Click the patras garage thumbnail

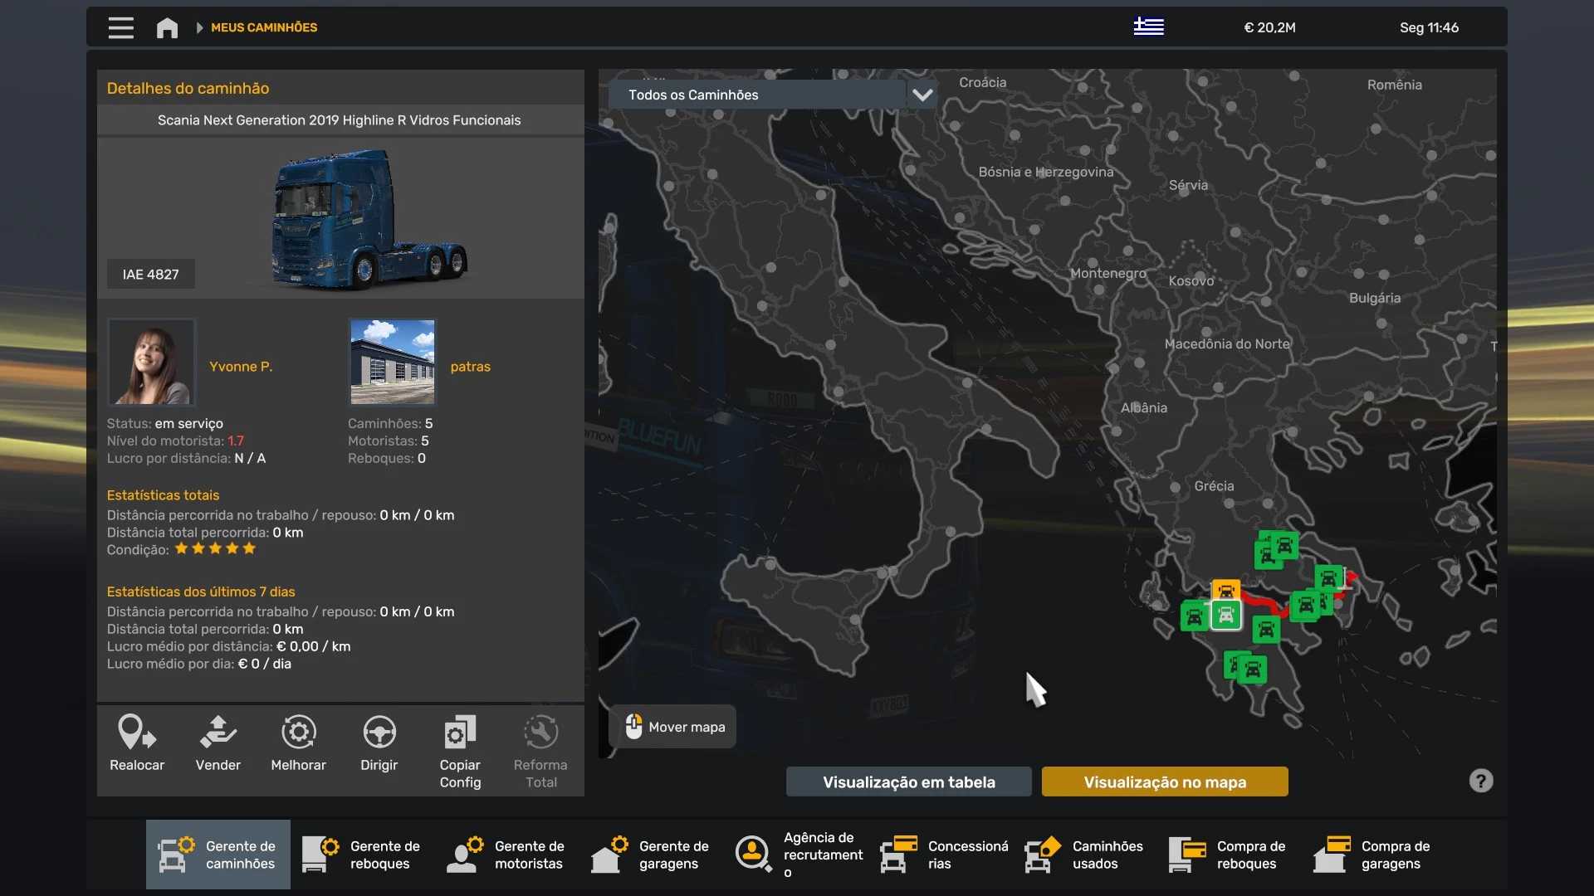pyautogui.click(x=393, y=362)
